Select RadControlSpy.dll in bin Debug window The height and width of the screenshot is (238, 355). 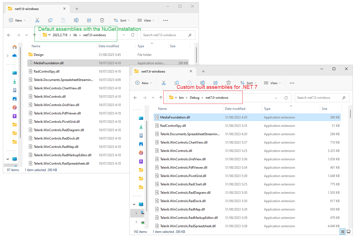[x=247, y=126]
